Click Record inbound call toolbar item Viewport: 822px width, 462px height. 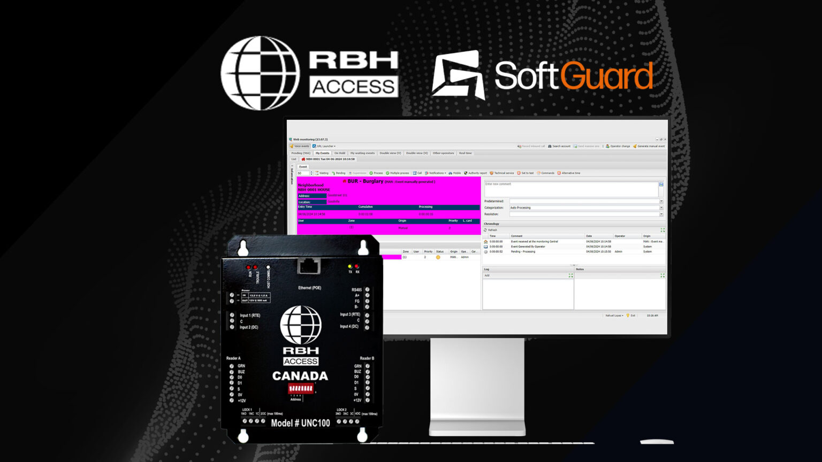[531, 146]
